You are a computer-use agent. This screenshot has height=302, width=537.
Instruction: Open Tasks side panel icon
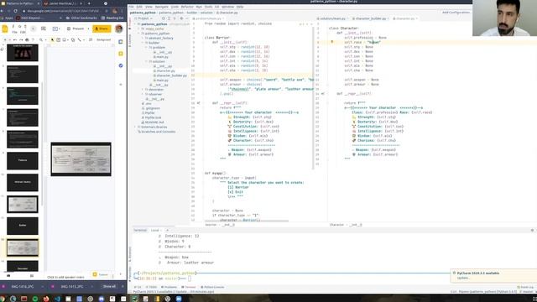click(121, 65)
